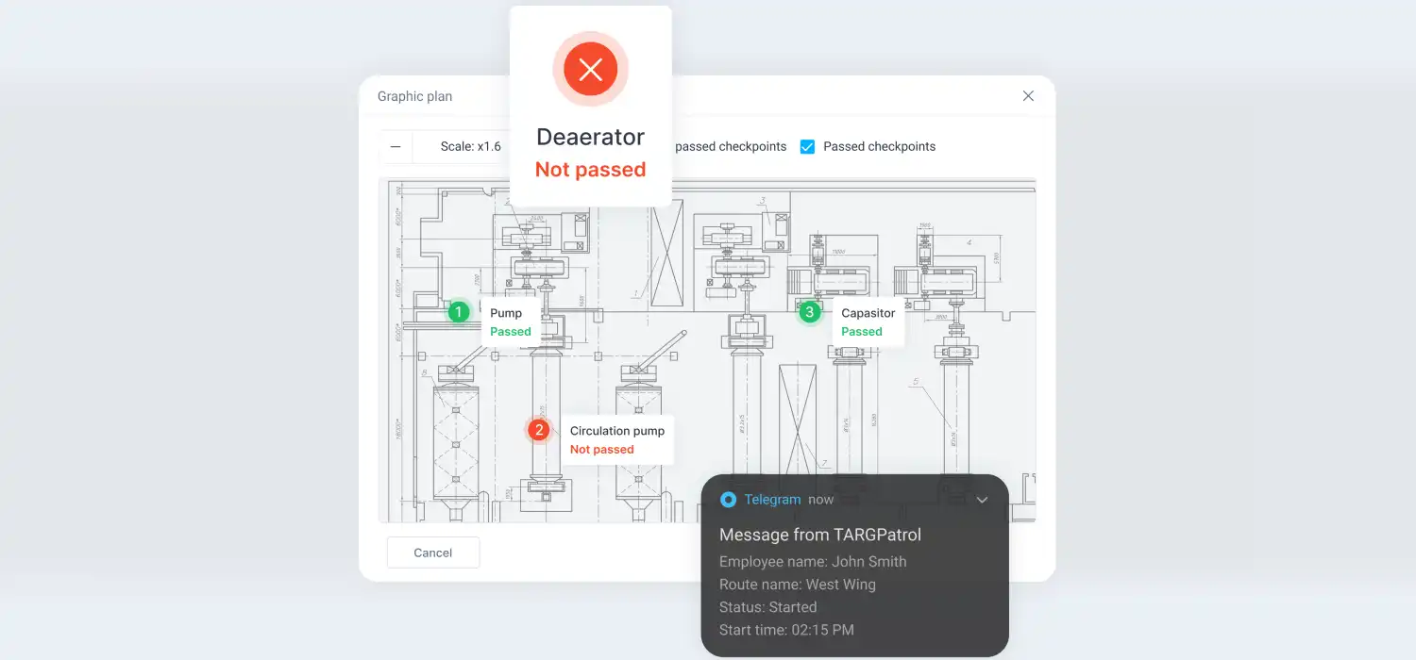This screenshot has height=660, width=1416.
Task: Click the green checkpoint marker 3 for Capasitor
Action: (809, 312)
